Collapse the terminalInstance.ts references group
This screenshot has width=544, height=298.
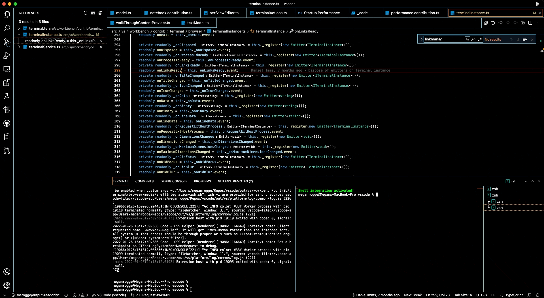[x=19, y=34]
